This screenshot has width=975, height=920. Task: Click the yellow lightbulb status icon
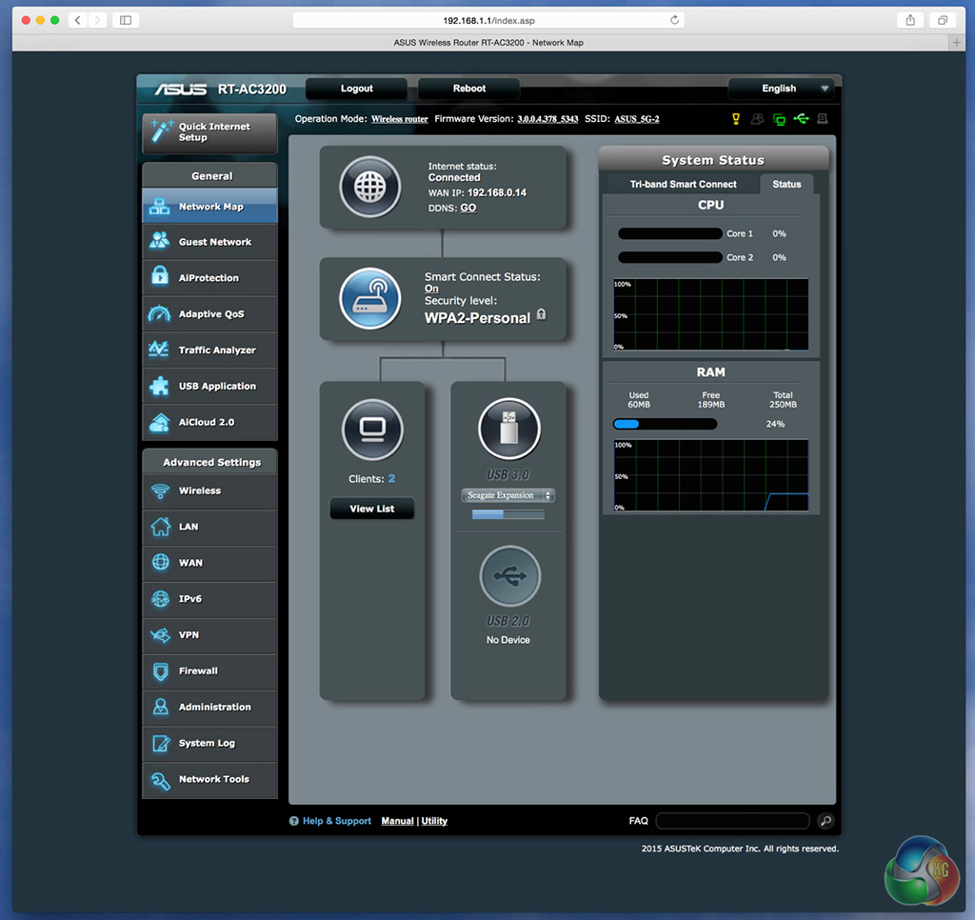pos(736,119)
